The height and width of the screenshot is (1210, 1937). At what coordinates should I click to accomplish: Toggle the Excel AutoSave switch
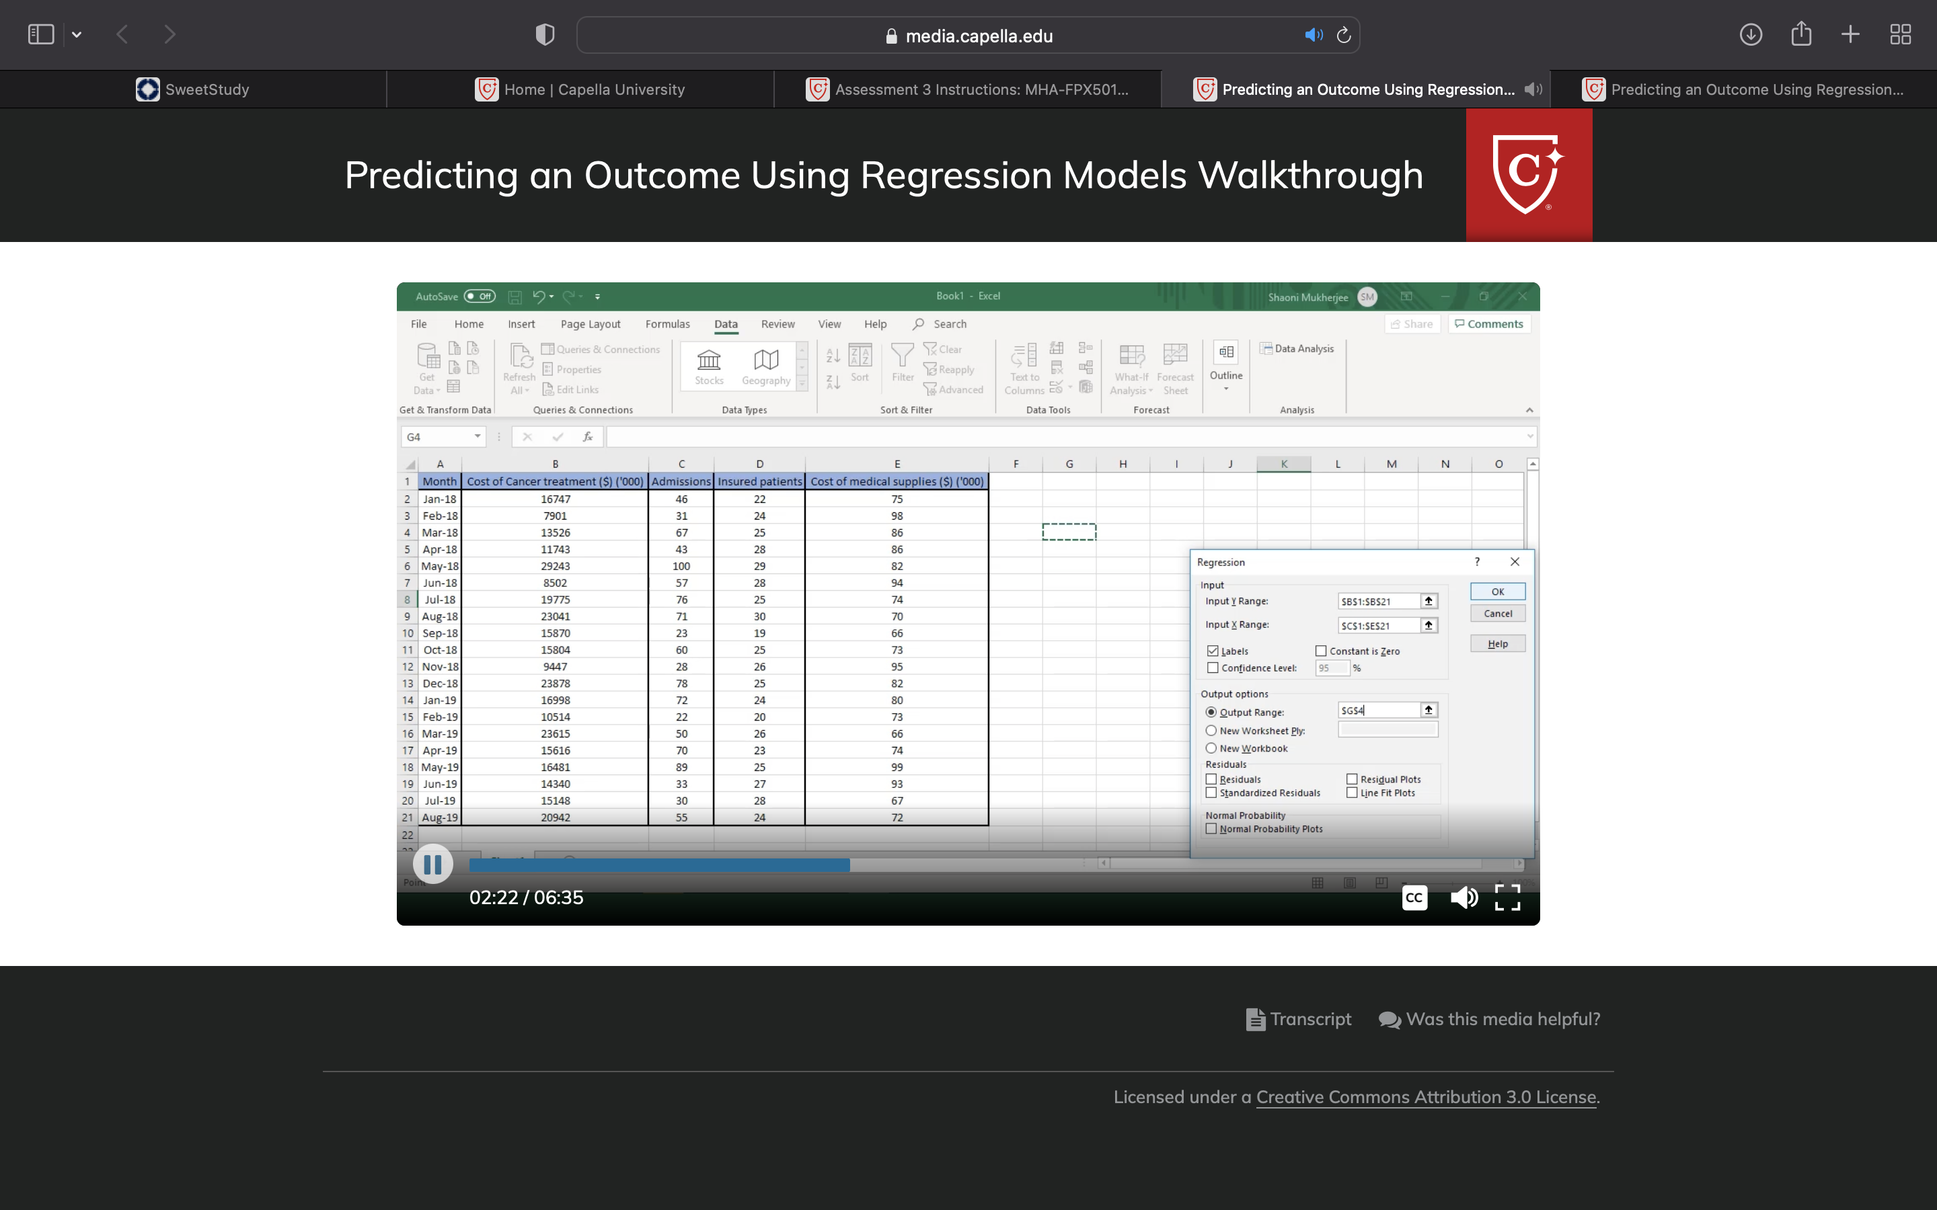[x=480, y=296]
